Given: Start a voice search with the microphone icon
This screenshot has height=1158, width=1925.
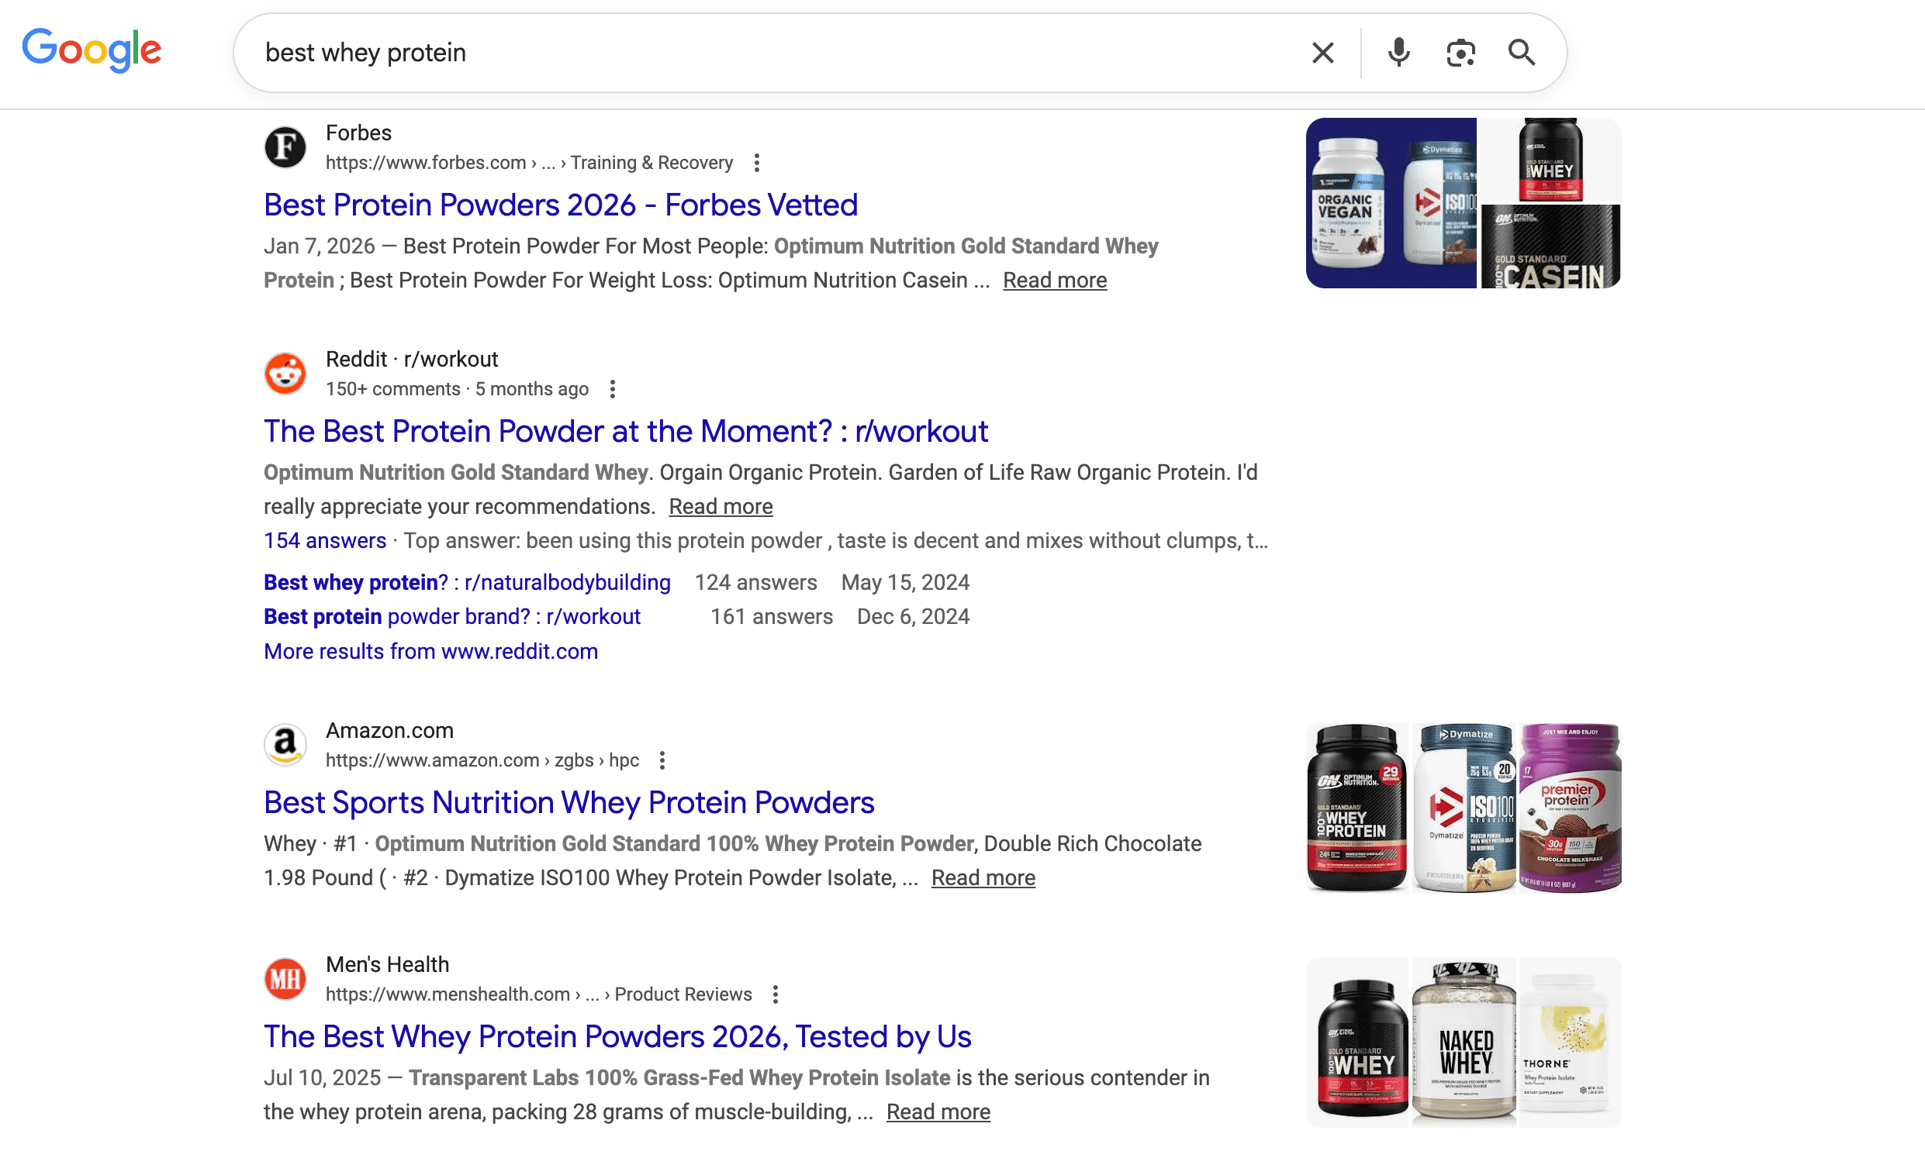Looking at the screenshot, I should (1398, 51).
